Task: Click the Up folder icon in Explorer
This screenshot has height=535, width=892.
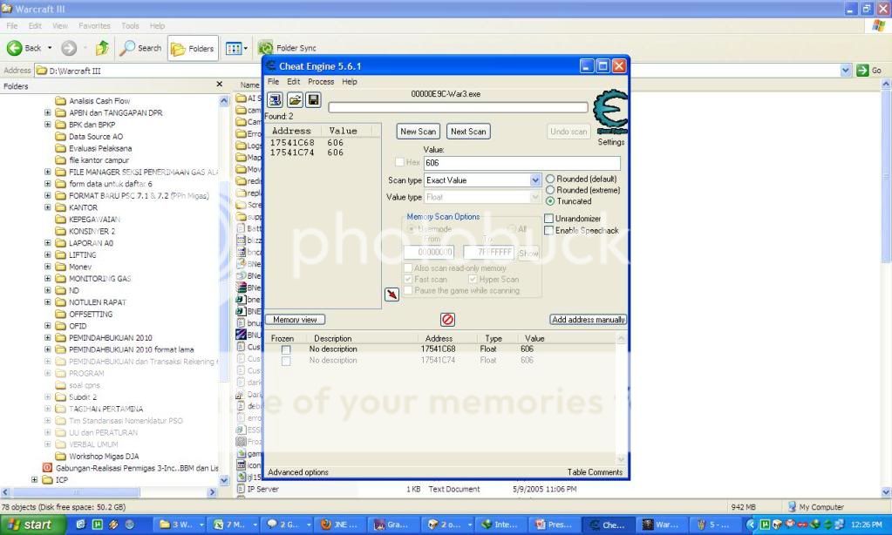Action: point(102,49)
